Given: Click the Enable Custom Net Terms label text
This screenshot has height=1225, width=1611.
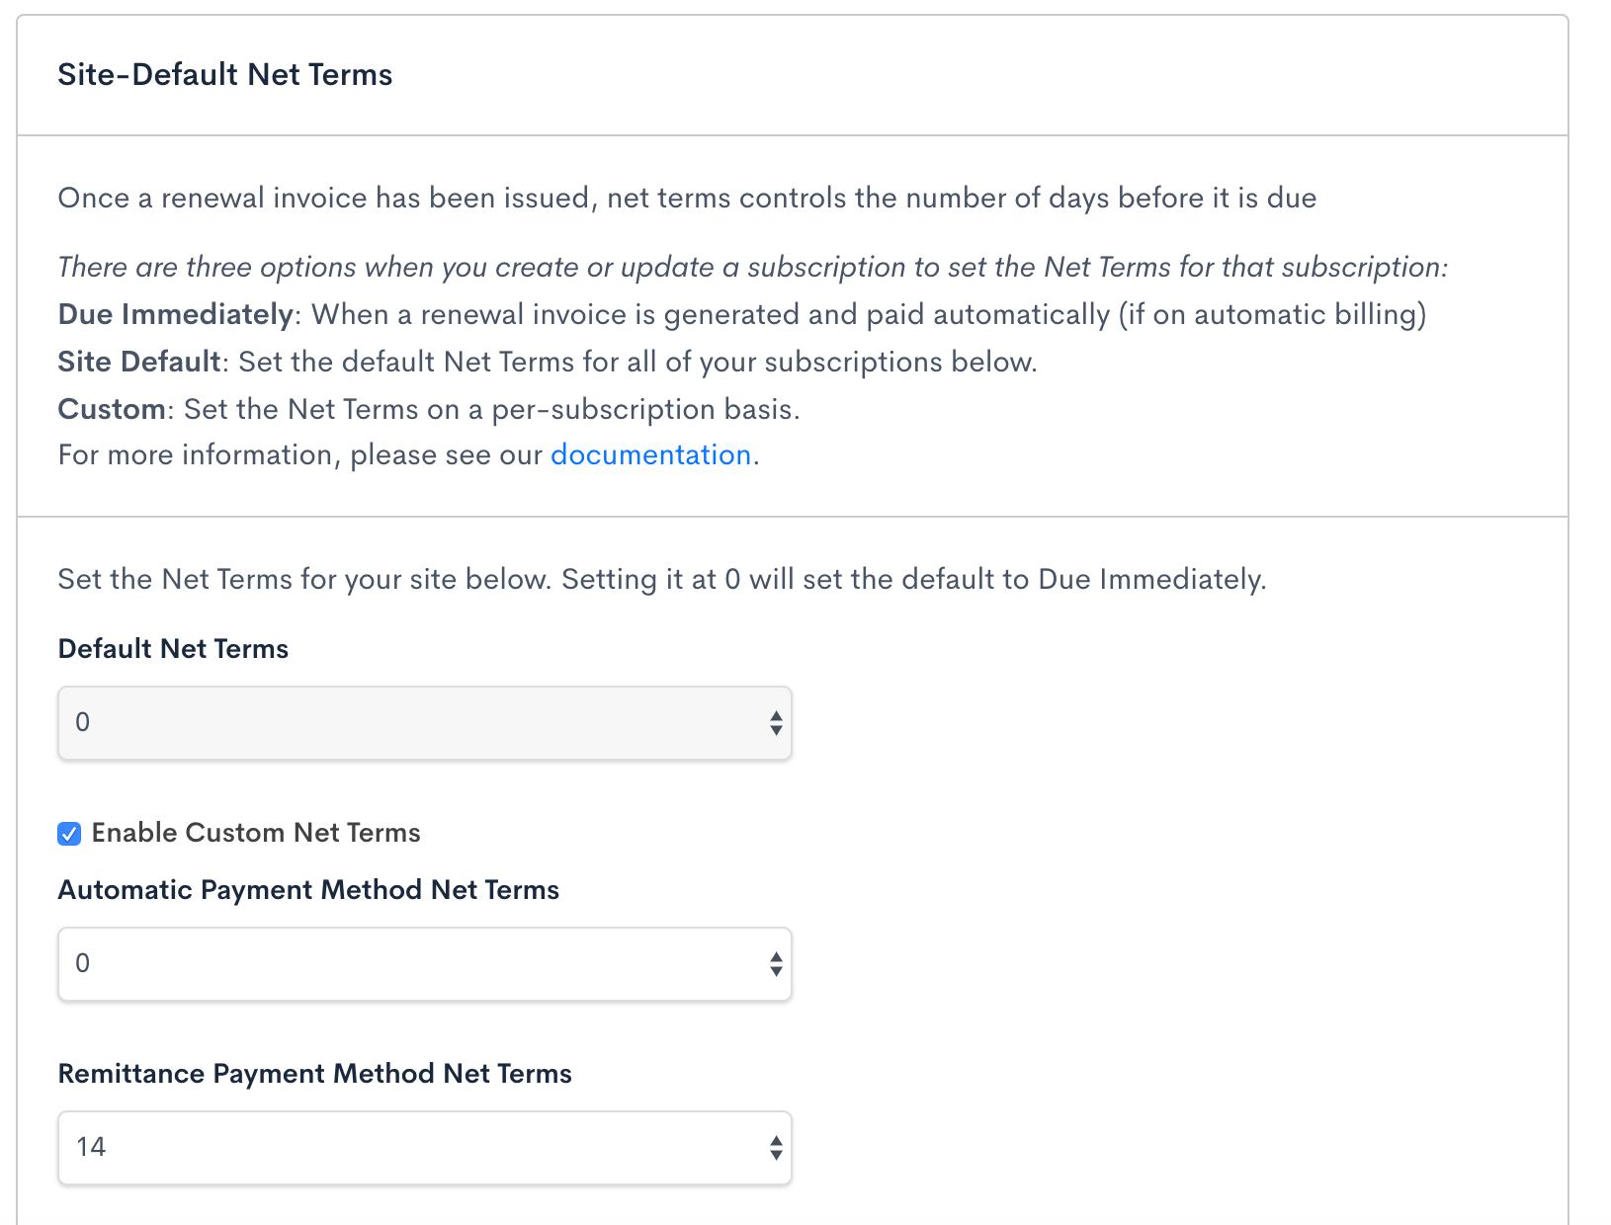Looking at the screenshot, I should point(256,833).
